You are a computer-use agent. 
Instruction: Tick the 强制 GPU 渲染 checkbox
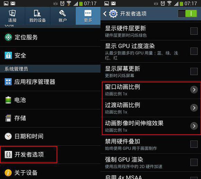(x=194, y=162)
